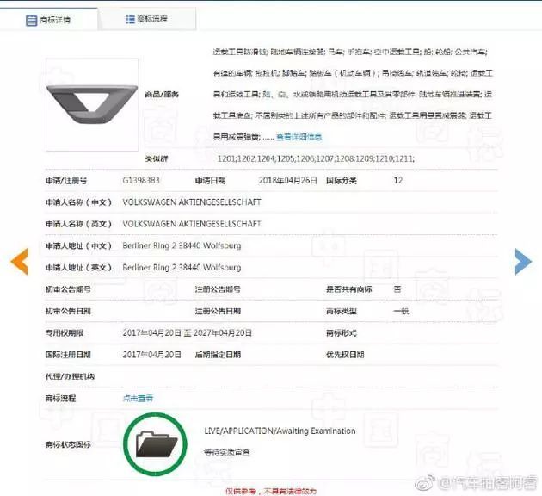This screenshot has height=496, width=542.
Task: Click the 初审公告期号 label
Action: [68, 289]
